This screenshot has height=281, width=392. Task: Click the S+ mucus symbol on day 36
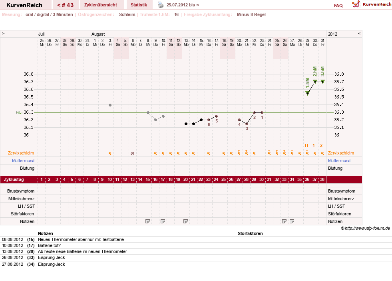[307, 153]
